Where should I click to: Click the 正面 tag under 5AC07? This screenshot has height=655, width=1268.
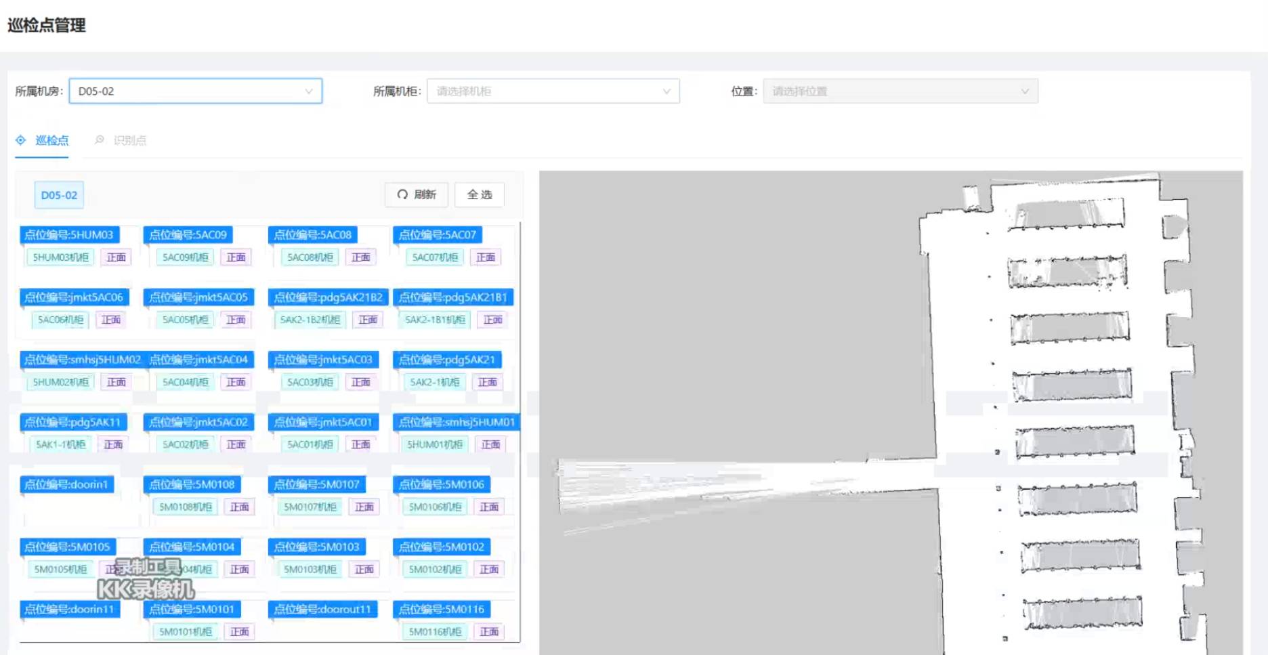click(x=485, y=257)
